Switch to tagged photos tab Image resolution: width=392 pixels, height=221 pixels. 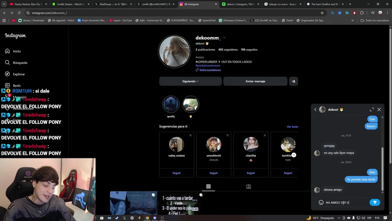pos(249,186)
